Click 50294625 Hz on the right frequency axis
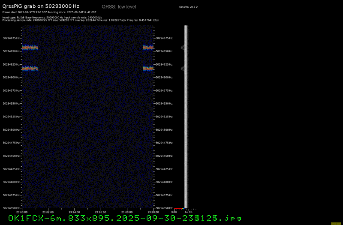The image size is (343, 225). click(x=164, y=65)
